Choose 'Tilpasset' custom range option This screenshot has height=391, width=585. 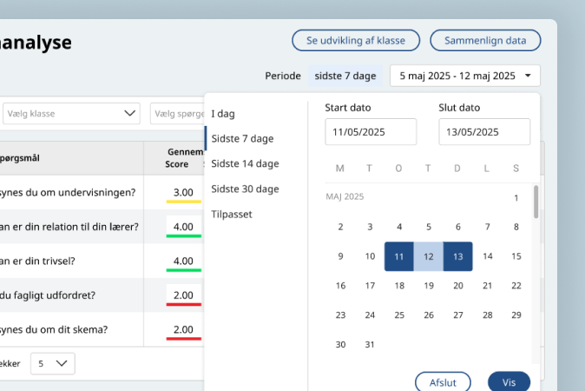point(232,214)
